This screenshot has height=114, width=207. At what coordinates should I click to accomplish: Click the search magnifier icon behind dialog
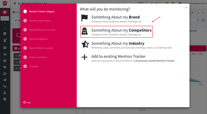tap(198, 20)
